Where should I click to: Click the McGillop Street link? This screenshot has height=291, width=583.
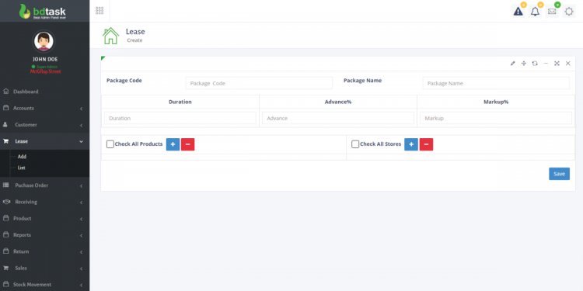[45, 71]
